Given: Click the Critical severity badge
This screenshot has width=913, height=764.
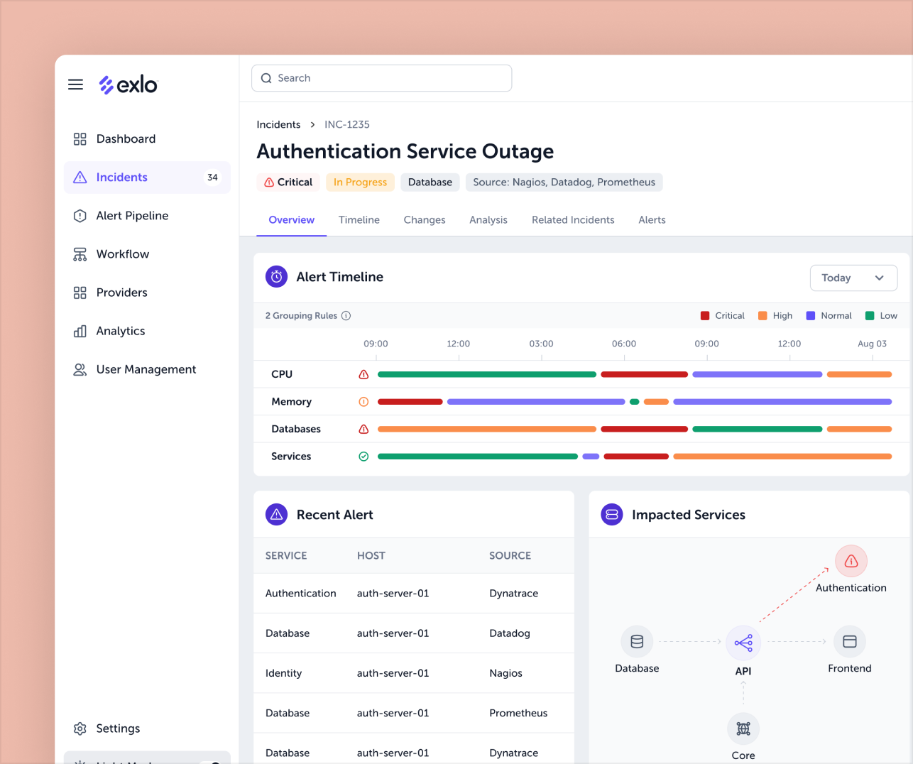Looking at the screenshot, I should pyautogui.click(x=288, y=182).
